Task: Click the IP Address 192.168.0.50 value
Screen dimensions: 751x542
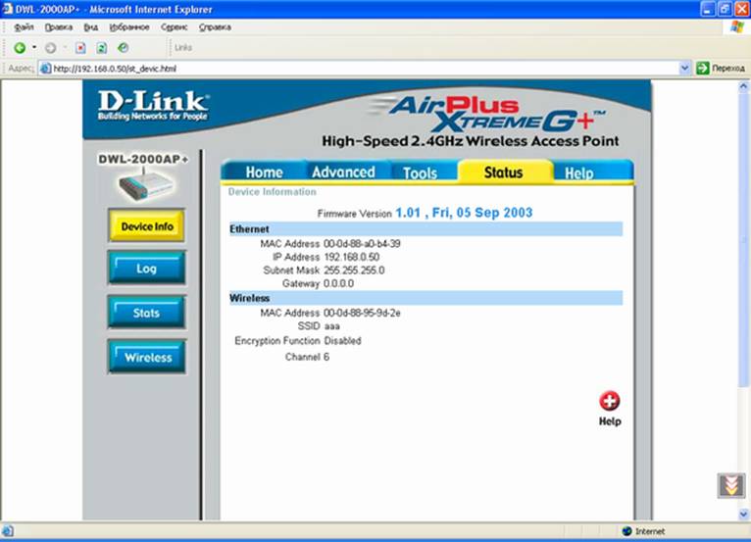Action: tap(352, 257)
